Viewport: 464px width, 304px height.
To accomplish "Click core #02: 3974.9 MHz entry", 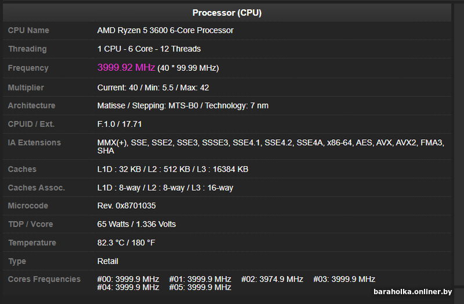I will [x=272, y=279].
